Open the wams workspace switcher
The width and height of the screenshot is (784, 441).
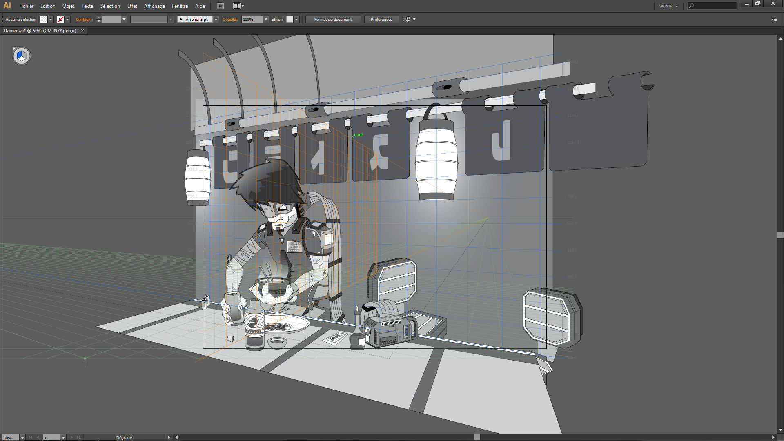click(668, 6)
